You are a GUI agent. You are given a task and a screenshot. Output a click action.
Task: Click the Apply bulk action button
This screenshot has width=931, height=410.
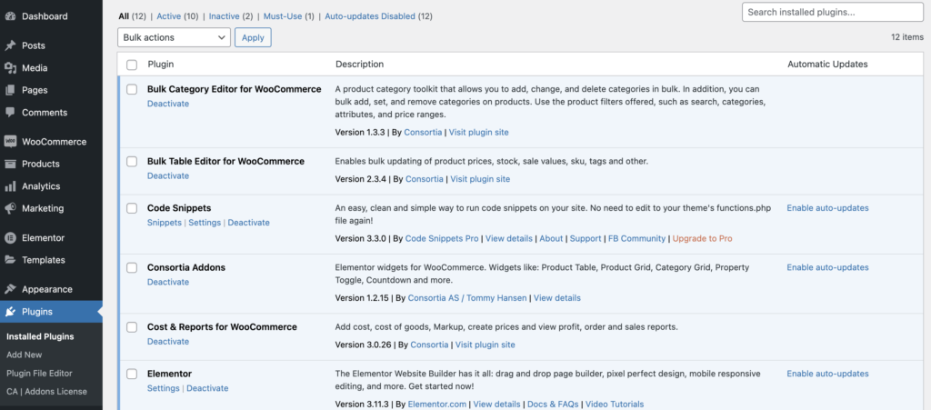click(253, 37)
